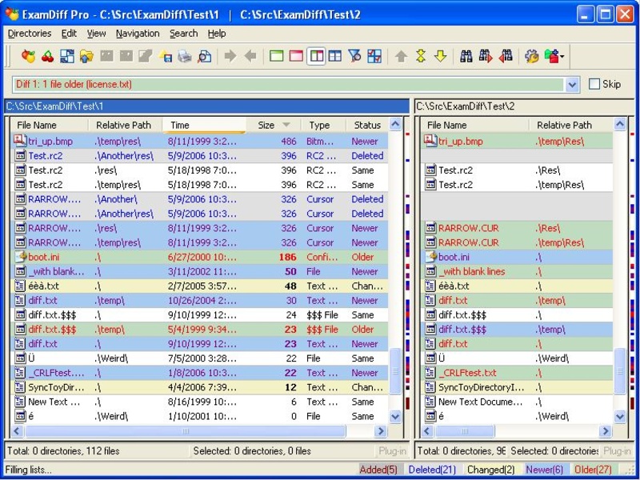Screen dimensions: 640x480
Task: Open the Navigation menu
Action: point(138,34)
